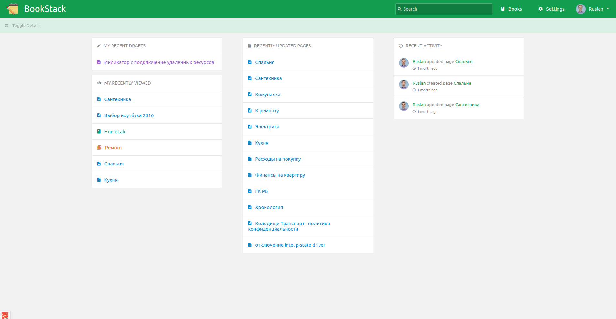Open the Выбор ноутбука 2016 page
Viewport: 616px width, 319px height.
pos(129,115)
